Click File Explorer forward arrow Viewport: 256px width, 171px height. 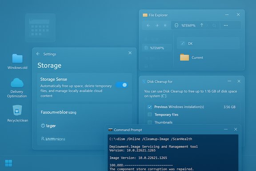157,25
